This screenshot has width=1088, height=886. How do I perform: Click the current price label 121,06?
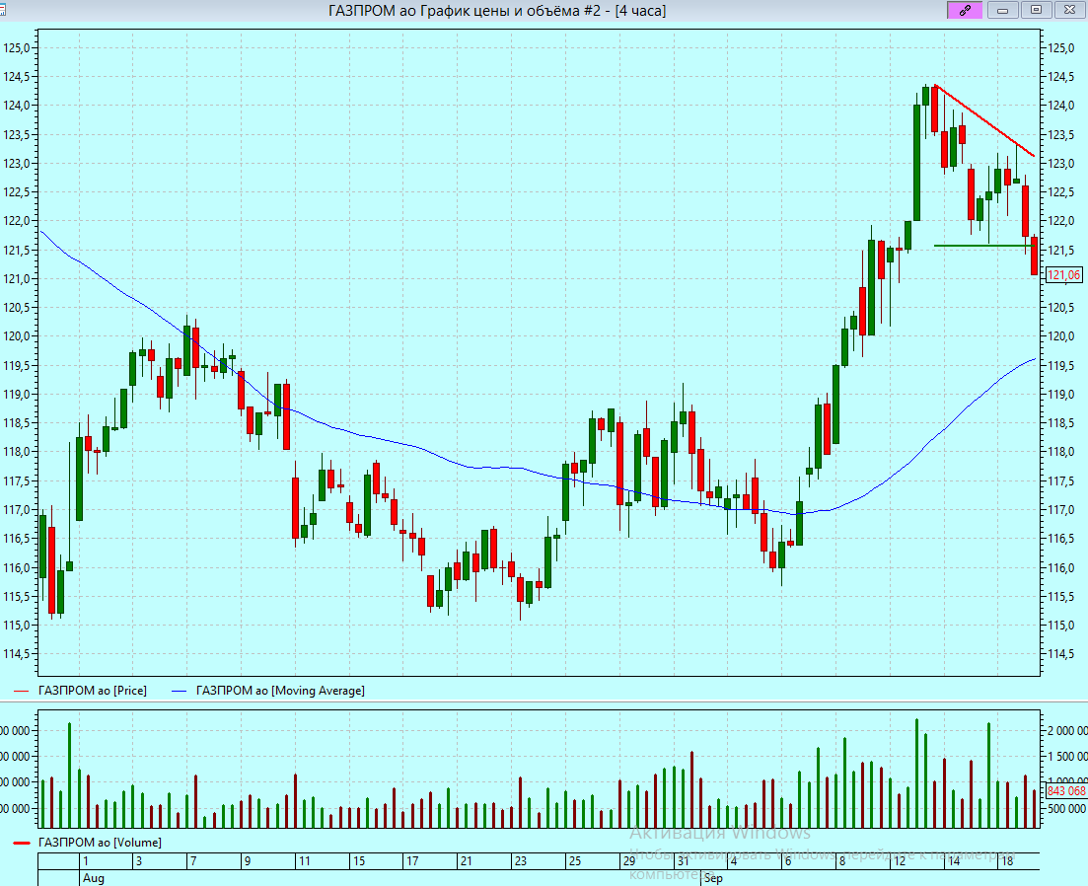click(1063, 275)
